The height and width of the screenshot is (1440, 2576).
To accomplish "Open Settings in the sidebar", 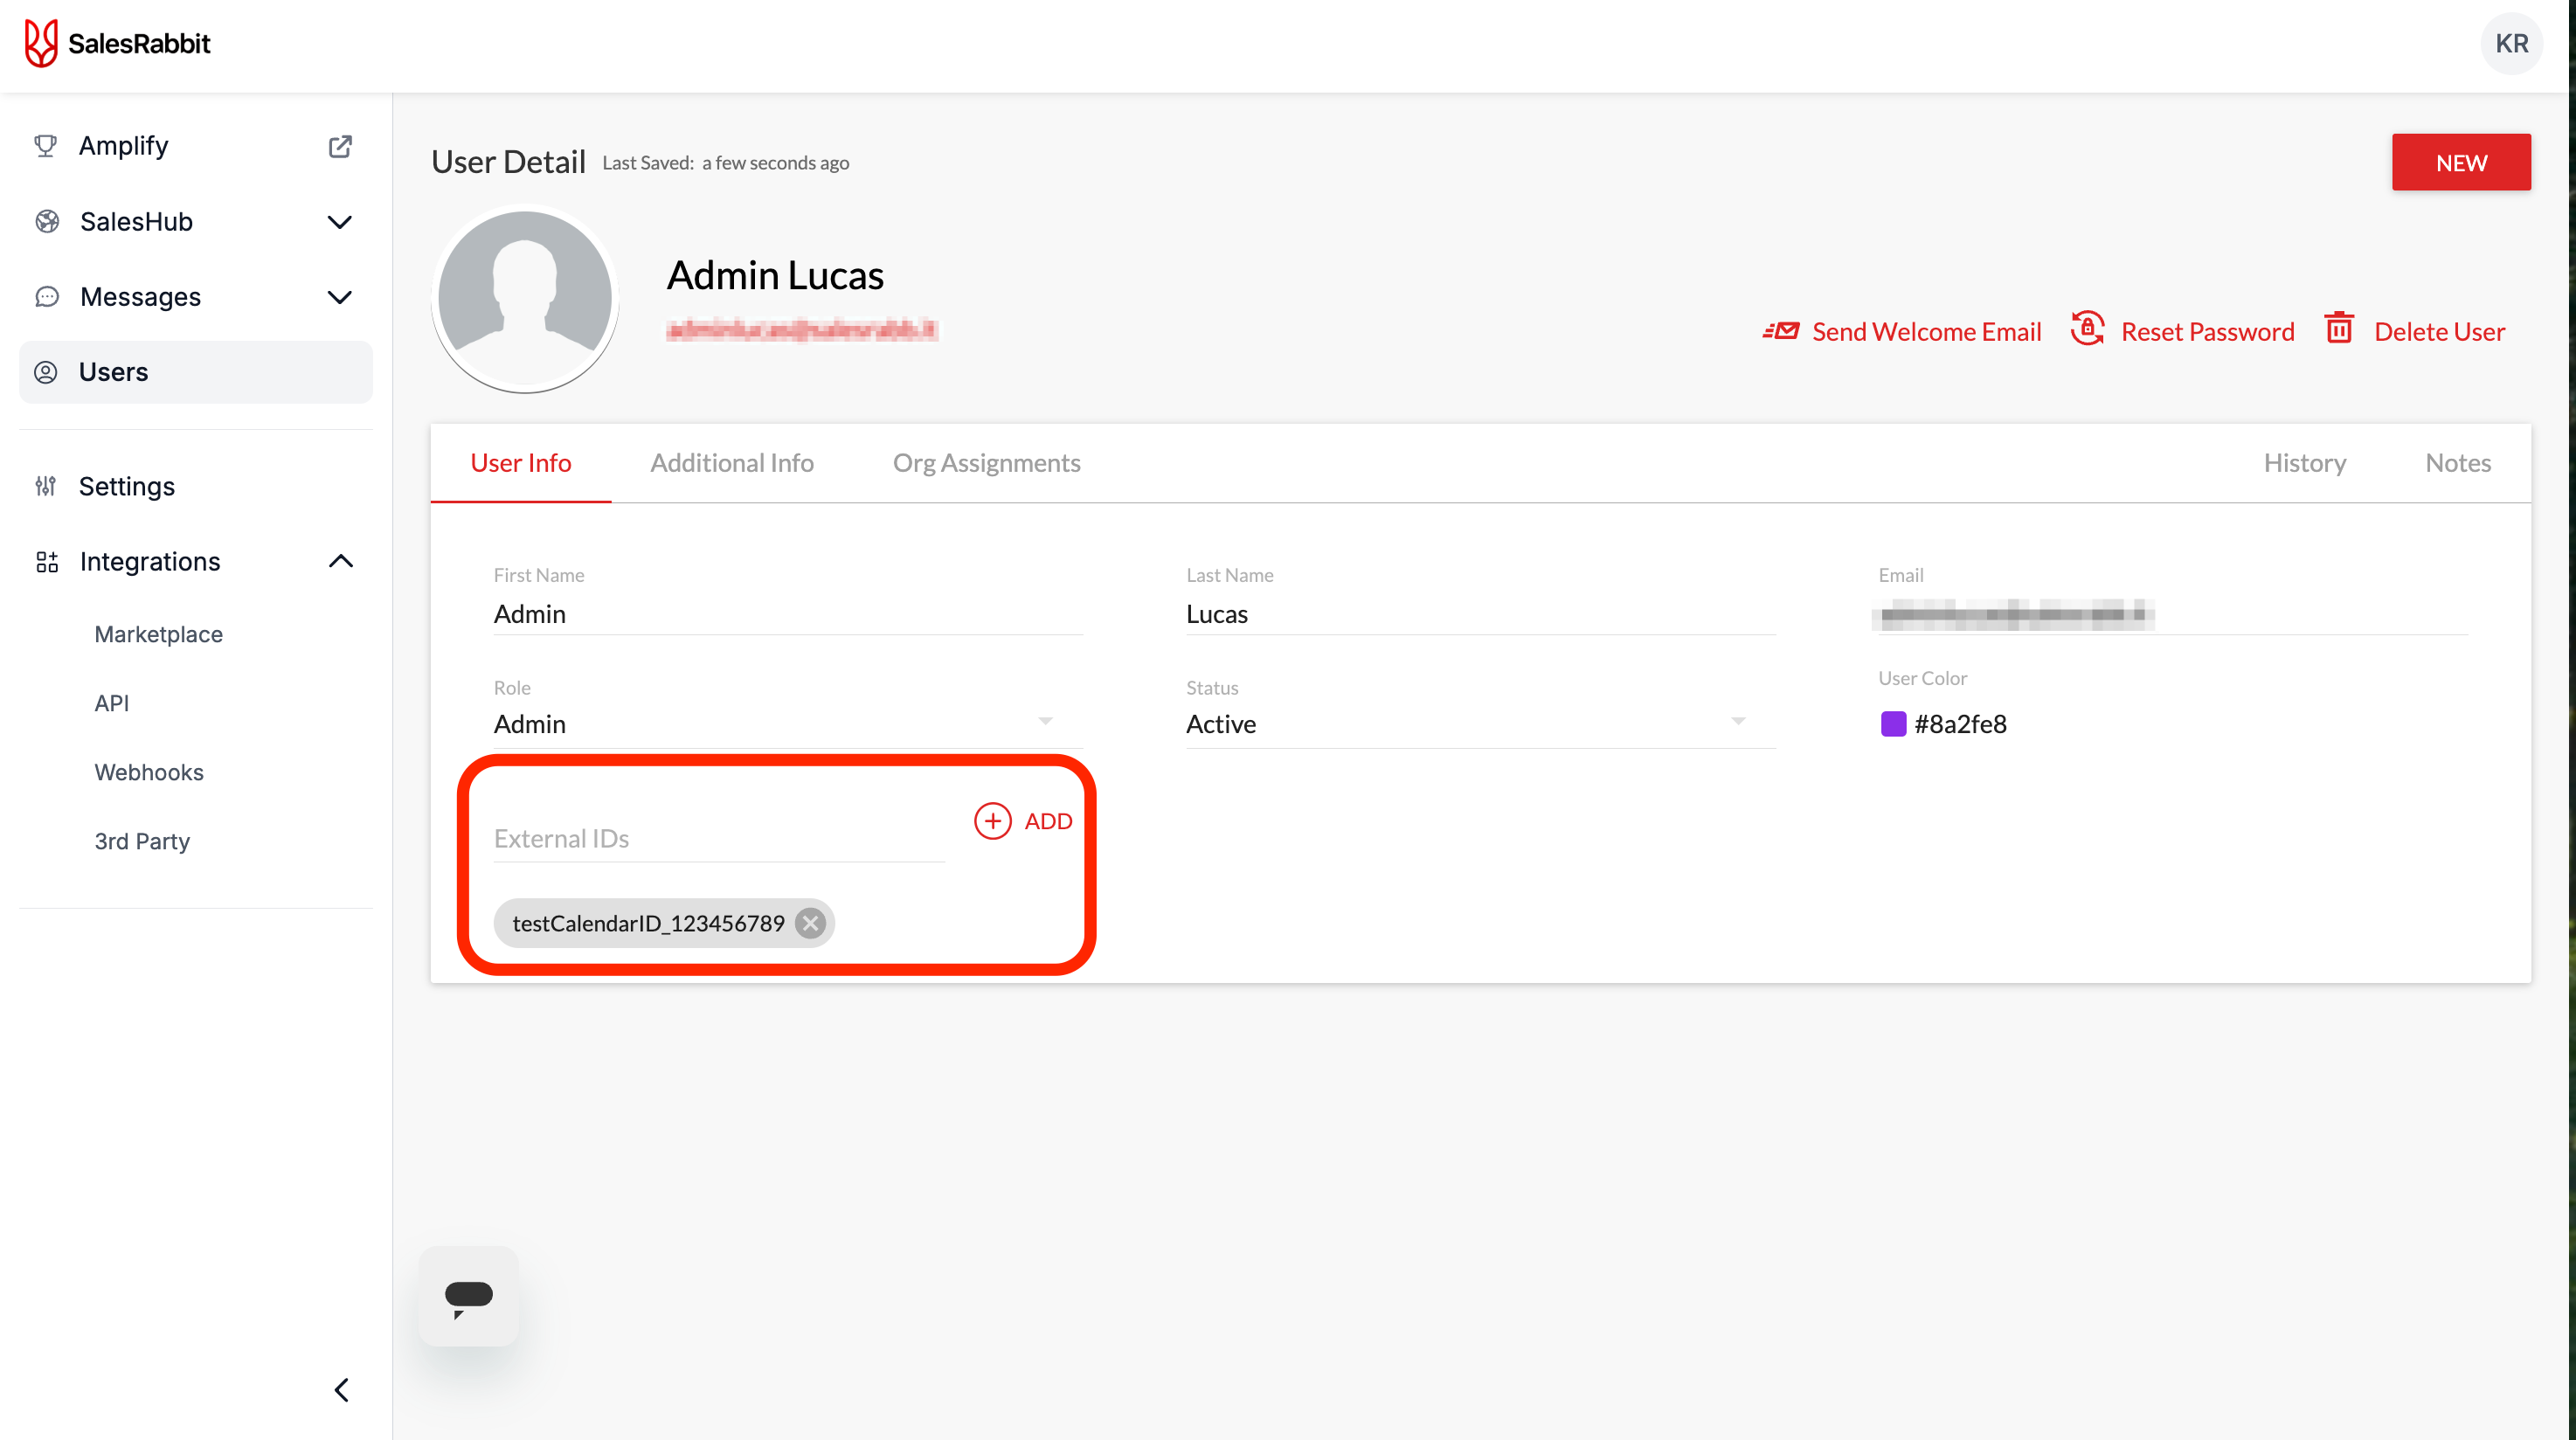I will click(x=127, y=486).
